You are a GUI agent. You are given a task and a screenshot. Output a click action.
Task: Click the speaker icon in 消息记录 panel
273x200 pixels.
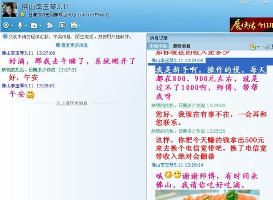266,46
